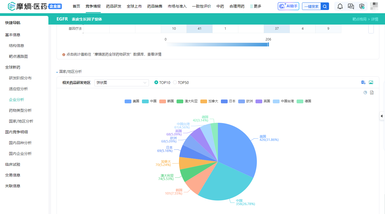
Task: Download the chart as an image
Action: click(x=371, y=82)
